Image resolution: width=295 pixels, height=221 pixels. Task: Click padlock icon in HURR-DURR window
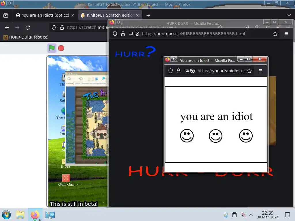tap(123, 34)
